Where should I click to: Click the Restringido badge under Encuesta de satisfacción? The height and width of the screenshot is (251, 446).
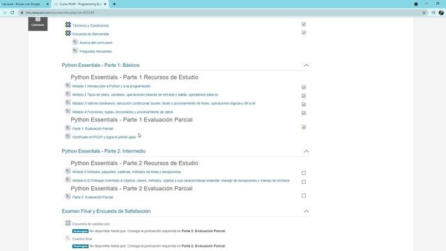pos(81,231)
